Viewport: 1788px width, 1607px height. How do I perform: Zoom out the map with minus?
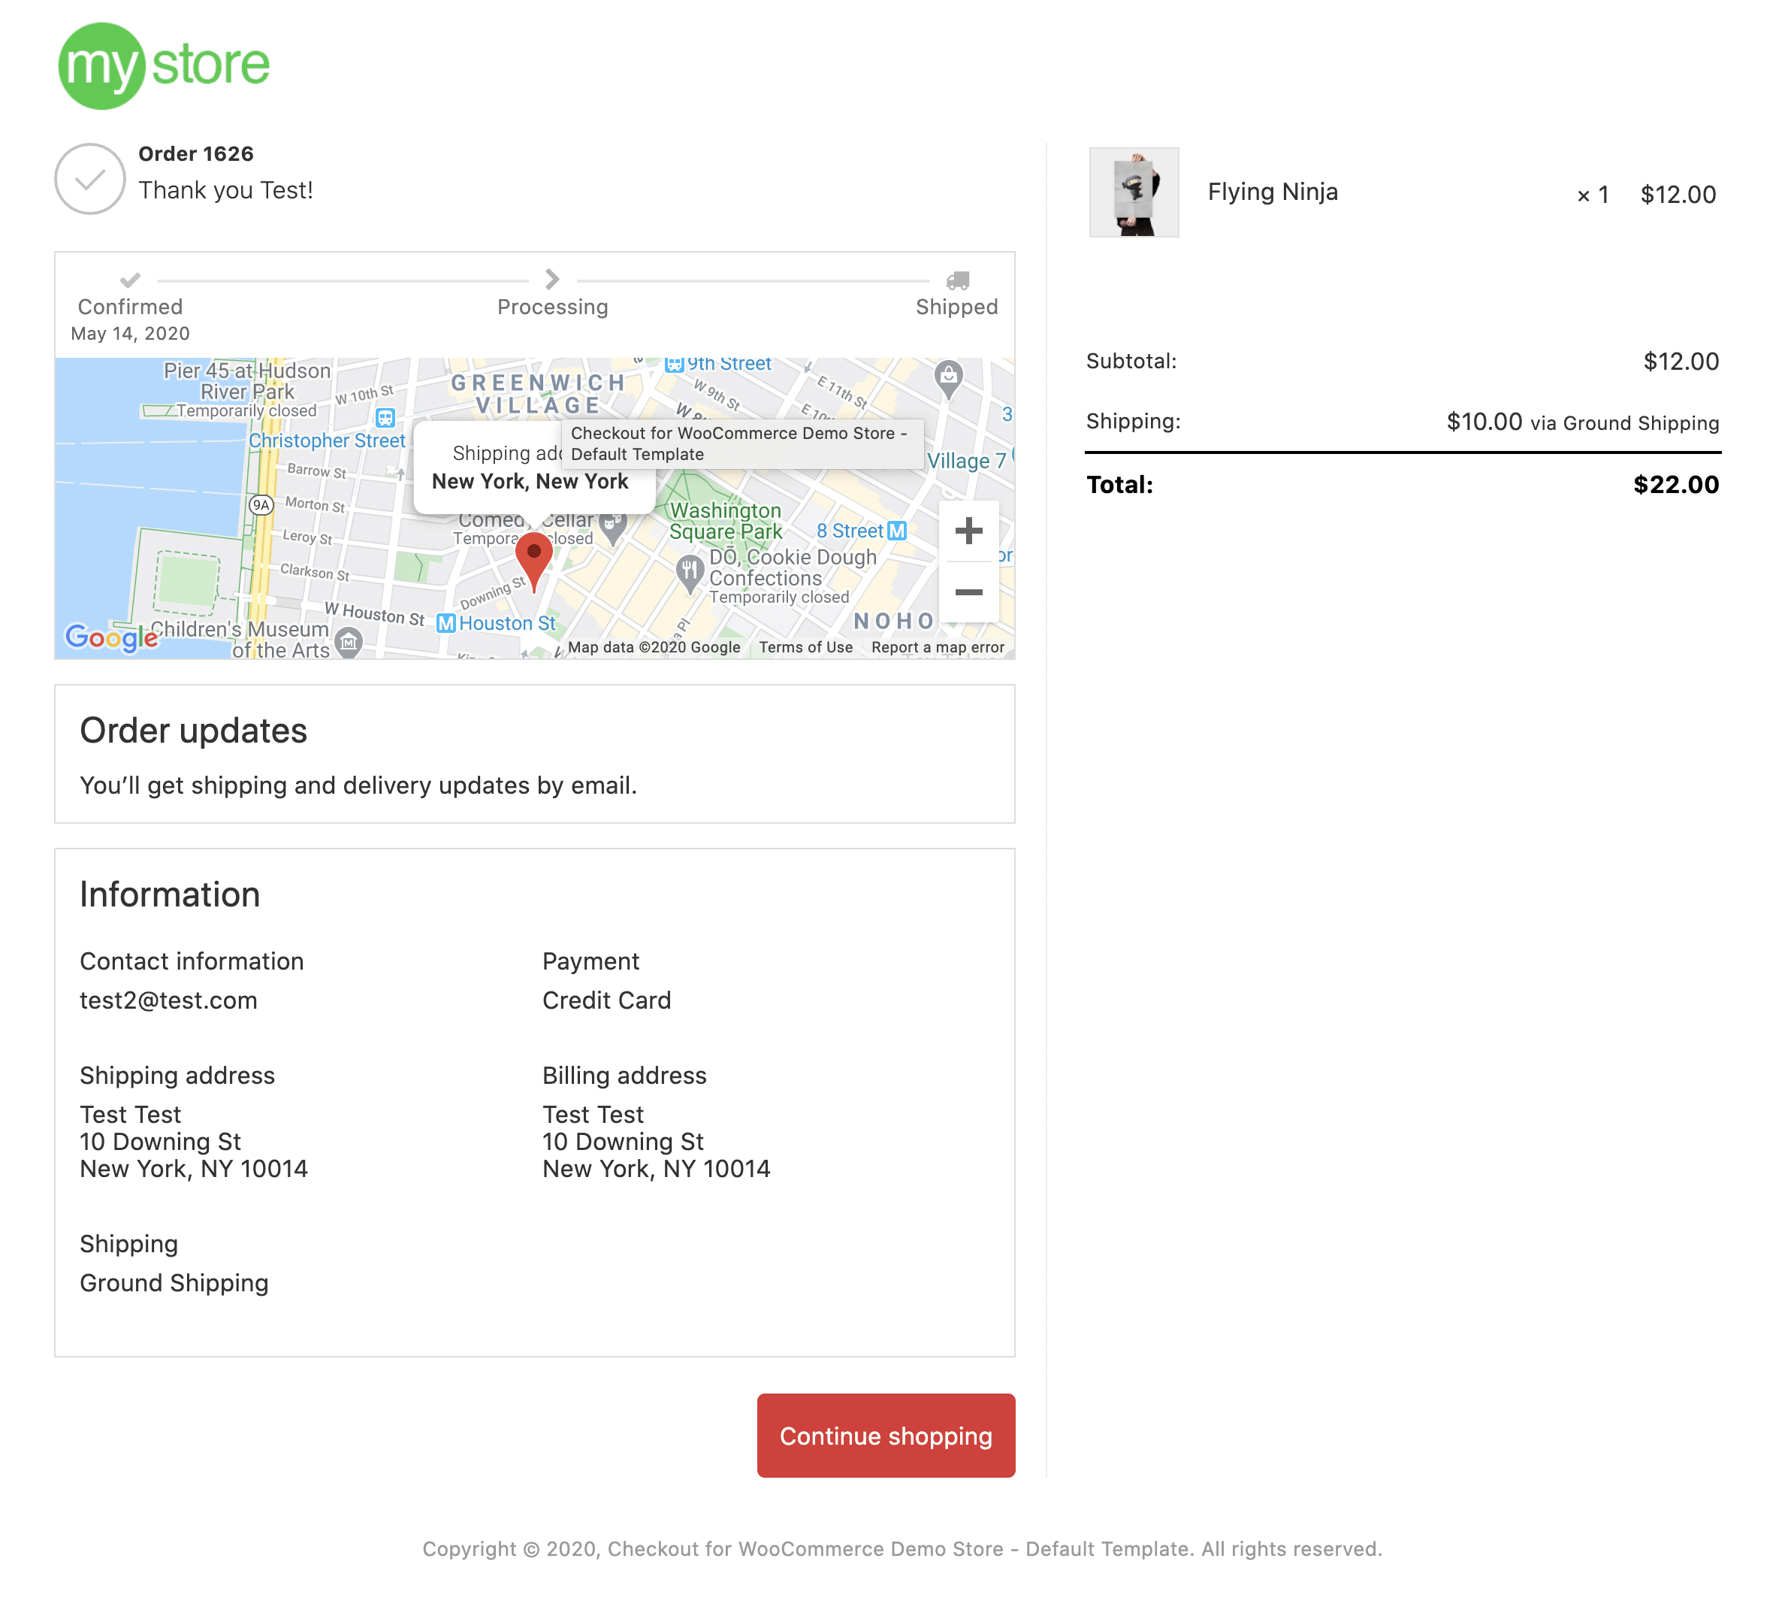[x=968, y=592]
